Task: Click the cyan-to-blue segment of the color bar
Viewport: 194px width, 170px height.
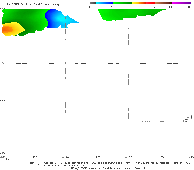Action: [105, 3]
